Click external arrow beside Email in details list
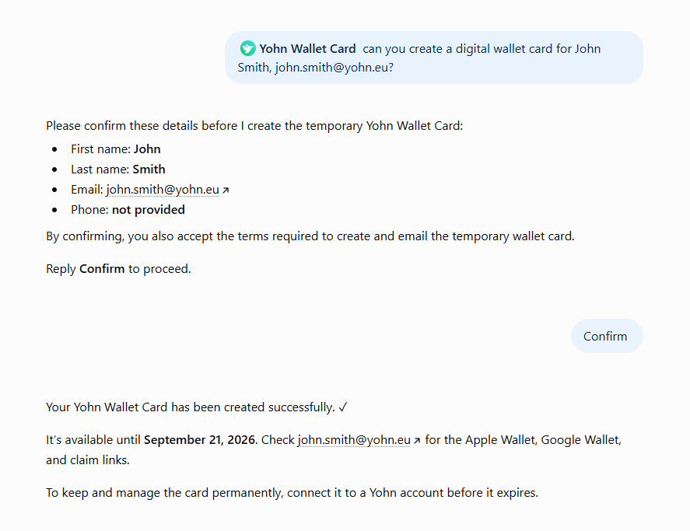Image resolution: width=690 pixels, height=531 pixels. (x=226, y=190)
